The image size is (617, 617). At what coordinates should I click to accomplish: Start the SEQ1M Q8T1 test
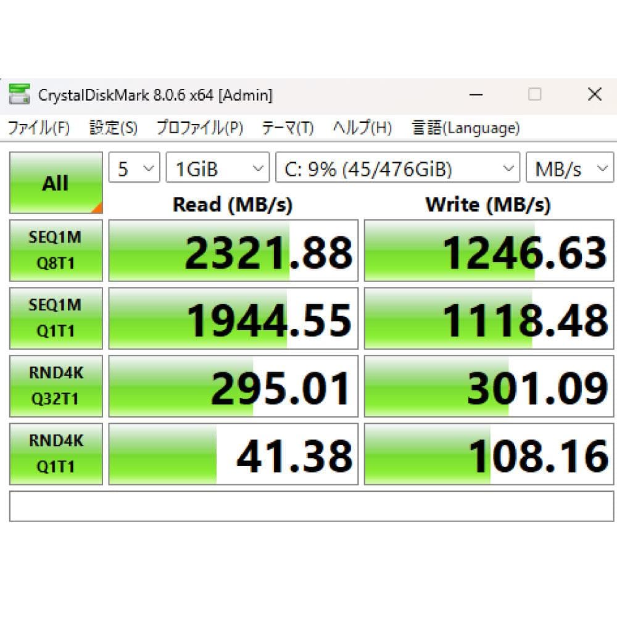click(x=55, y=251)
